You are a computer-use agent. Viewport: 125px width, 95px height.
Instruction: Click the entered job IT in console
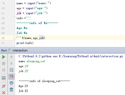[x=26, y=71]
